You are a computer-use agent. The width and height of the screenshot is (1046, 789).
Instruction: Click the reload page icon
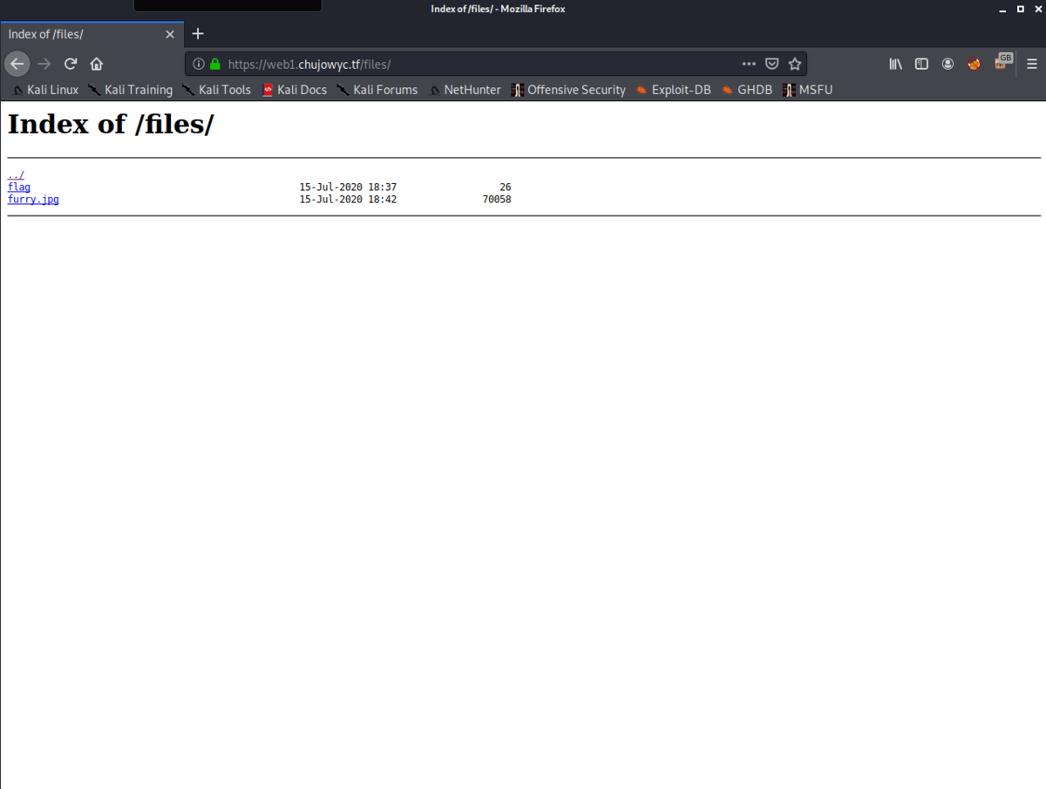70,63
